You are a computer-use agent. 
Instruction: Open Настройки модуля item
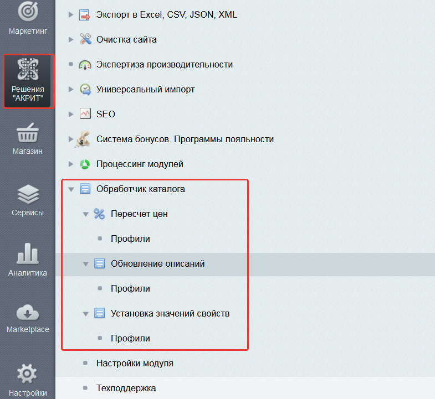(135, 364)
